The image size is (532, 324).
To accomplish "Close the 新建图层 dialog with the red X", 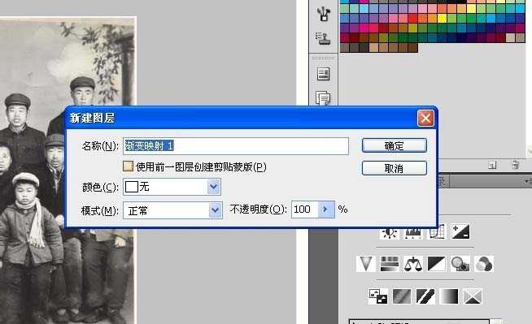I will click(x=425, y=119).
